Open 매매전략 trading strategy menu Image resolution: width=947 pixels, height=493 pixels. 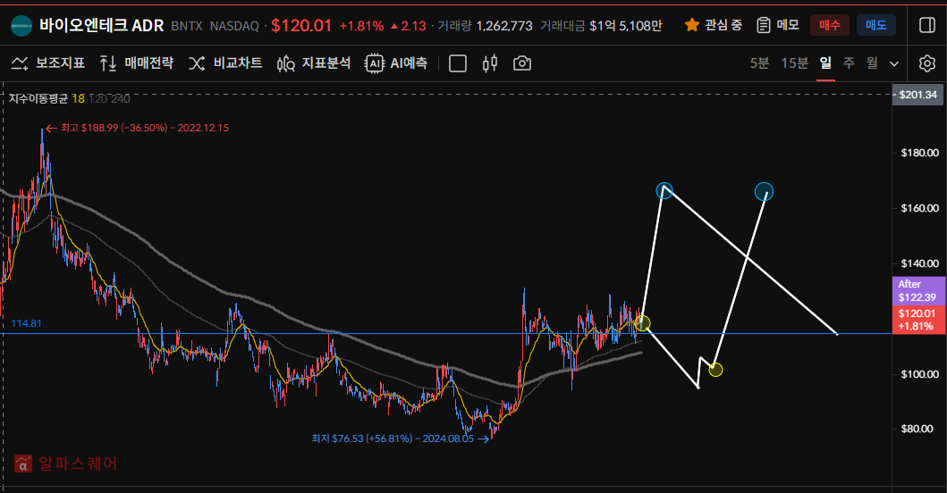[137, 63]
